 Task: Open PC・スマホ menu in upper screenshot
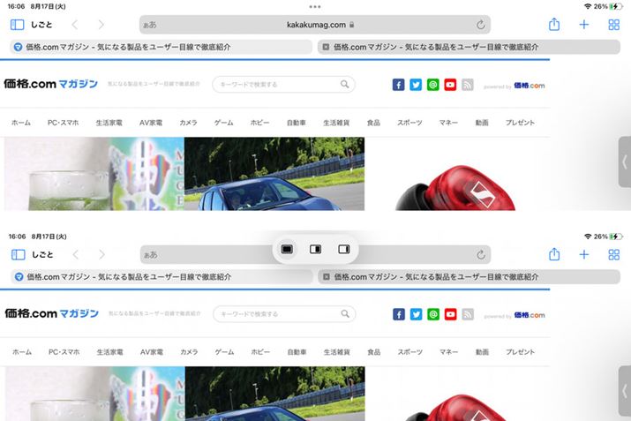64,123
